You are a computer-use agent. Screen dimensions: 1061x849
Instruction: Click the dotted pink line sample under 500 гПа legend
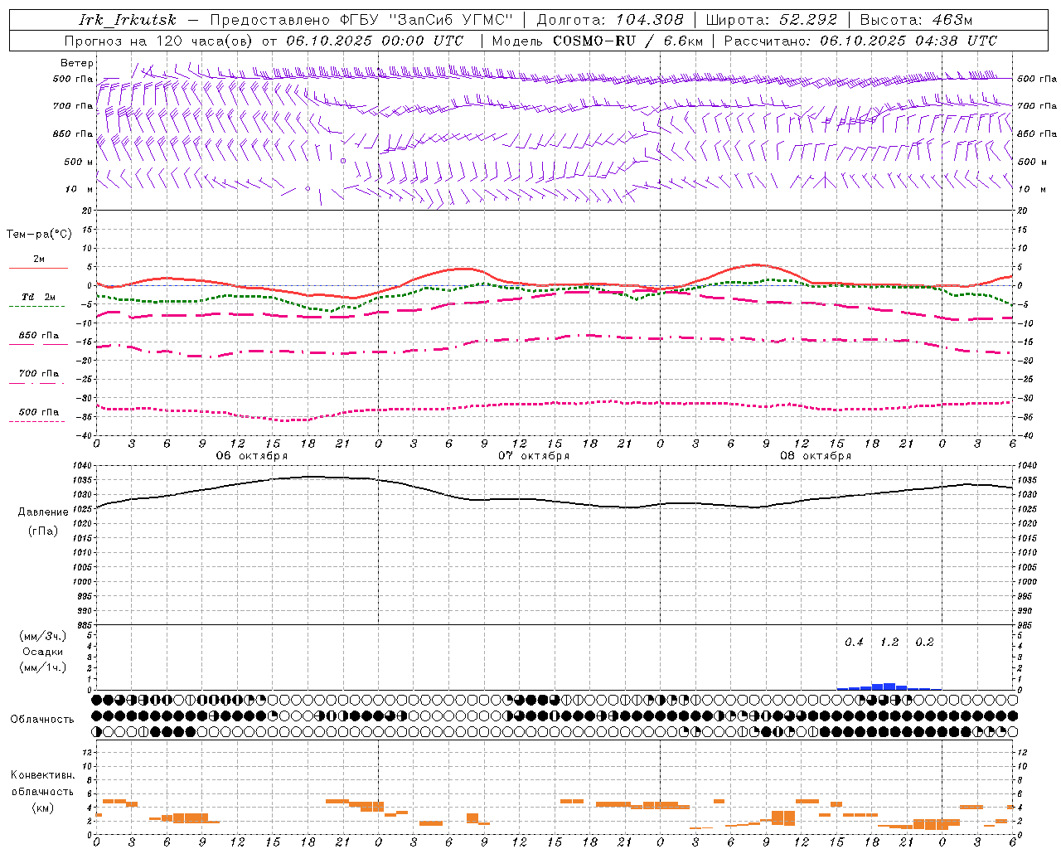tap(36, 422)
